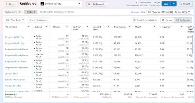Open the inactive Properties Mixed ad set
Image resolution: width=195 pixels, height=103 pixels.
click(x=17, y=56)
